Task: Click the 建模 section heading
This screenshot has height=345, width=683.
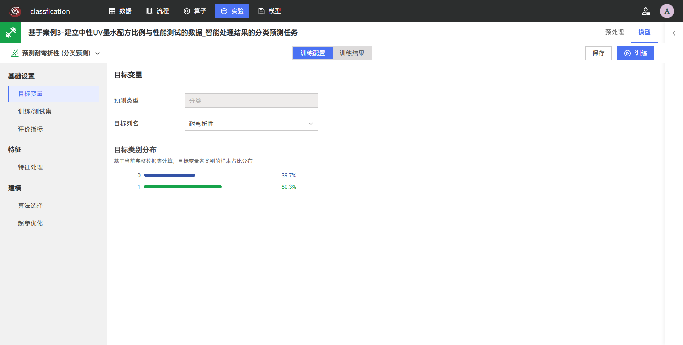Action: pyautogui.click(x=15, y=188)
